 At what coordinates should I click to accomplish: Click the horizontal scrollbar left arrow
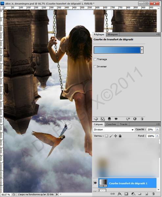[x=61, y=194]
